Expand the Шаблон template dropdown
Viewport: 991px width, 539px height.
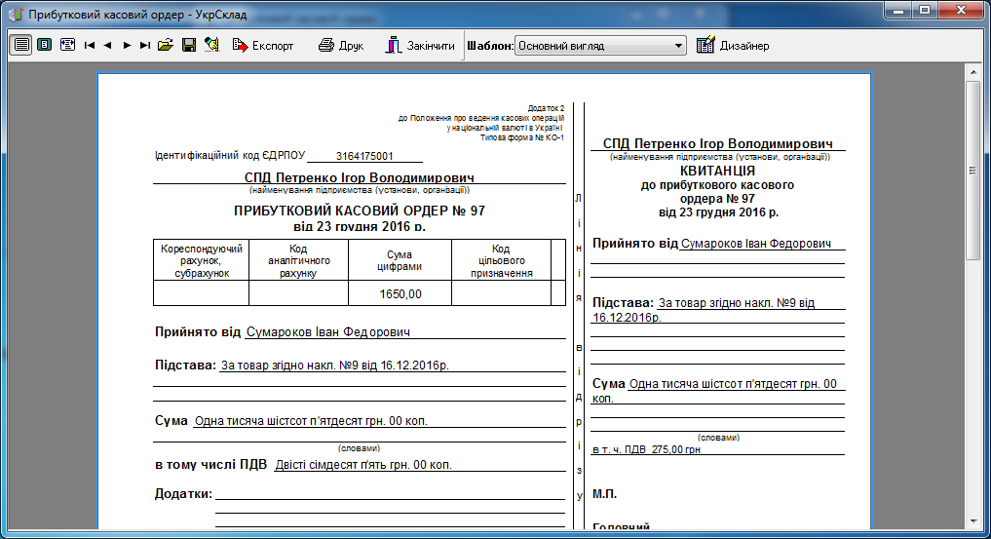(678, 46)
